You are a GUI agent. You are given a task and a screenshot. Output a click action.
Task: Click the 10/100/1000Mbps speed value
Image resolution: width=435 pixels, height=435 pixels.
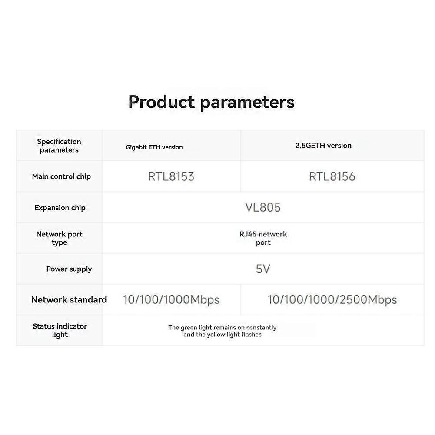pyautogui.click(x=171, y=300)
